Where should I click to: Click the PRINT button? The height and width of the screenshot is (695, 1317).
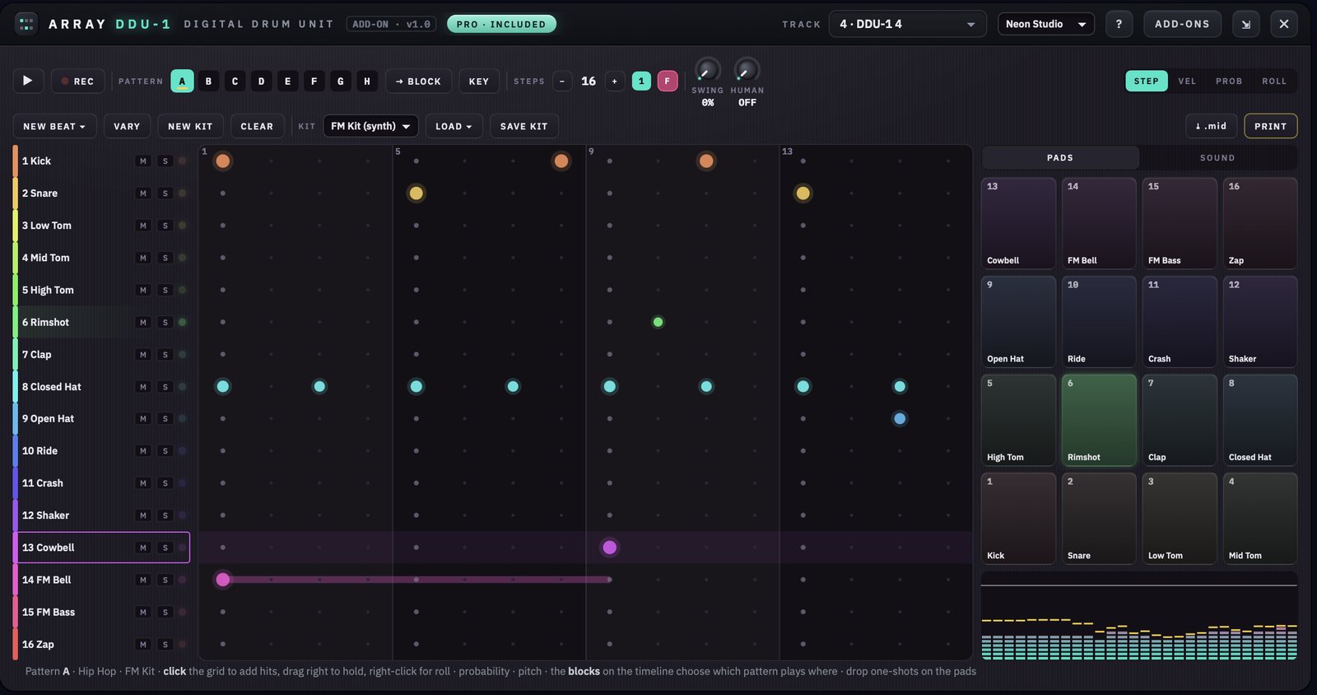1271,126
